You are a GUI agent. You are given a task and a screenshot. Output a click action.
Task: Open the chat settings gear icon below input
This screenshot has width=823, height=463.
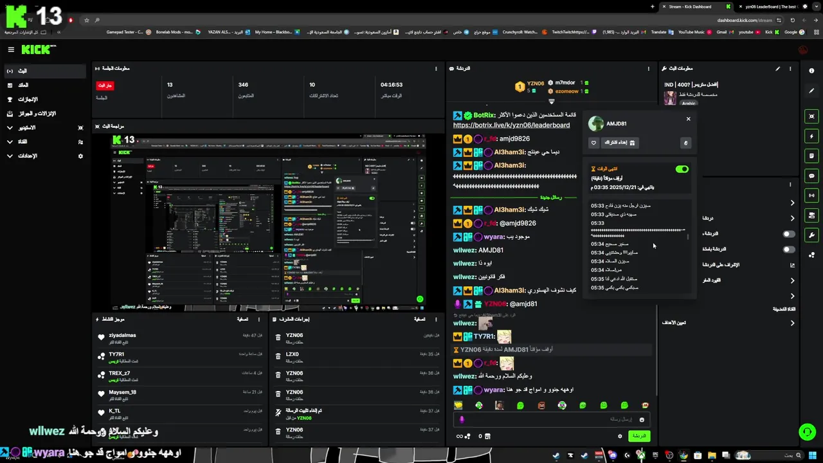pyautogui.click(x=620, y=436)
